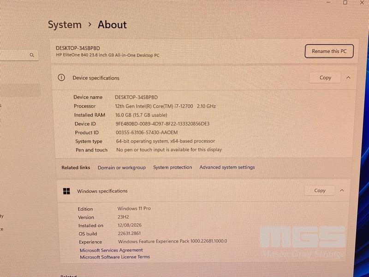Open Microsoft Software License Terms

115,257
